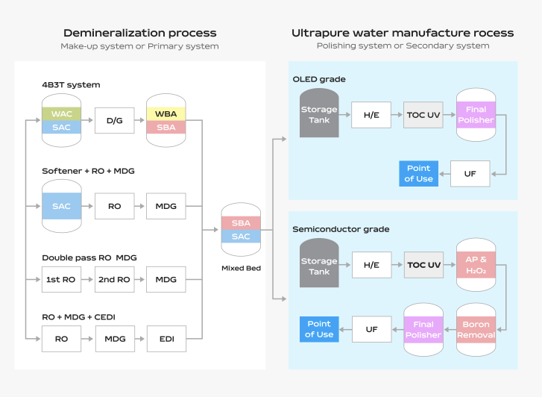The width and height of the screenshot is (542, 397).
Task: Click the "Ultrapure water manufacture rocess" heading
Action: click(403, 34)
